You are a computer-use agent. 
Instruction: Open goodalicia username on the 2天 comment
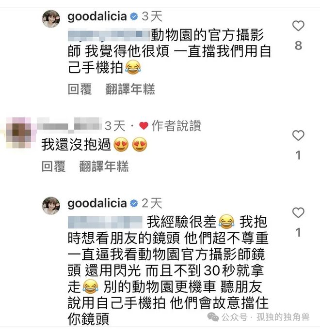pos(97,203)
